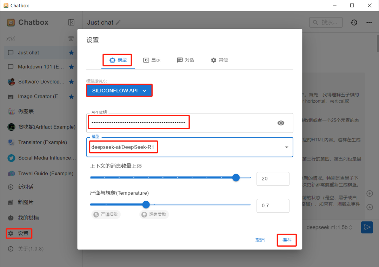Click the scroll-up arrow circle icon

tap(370, 194)
